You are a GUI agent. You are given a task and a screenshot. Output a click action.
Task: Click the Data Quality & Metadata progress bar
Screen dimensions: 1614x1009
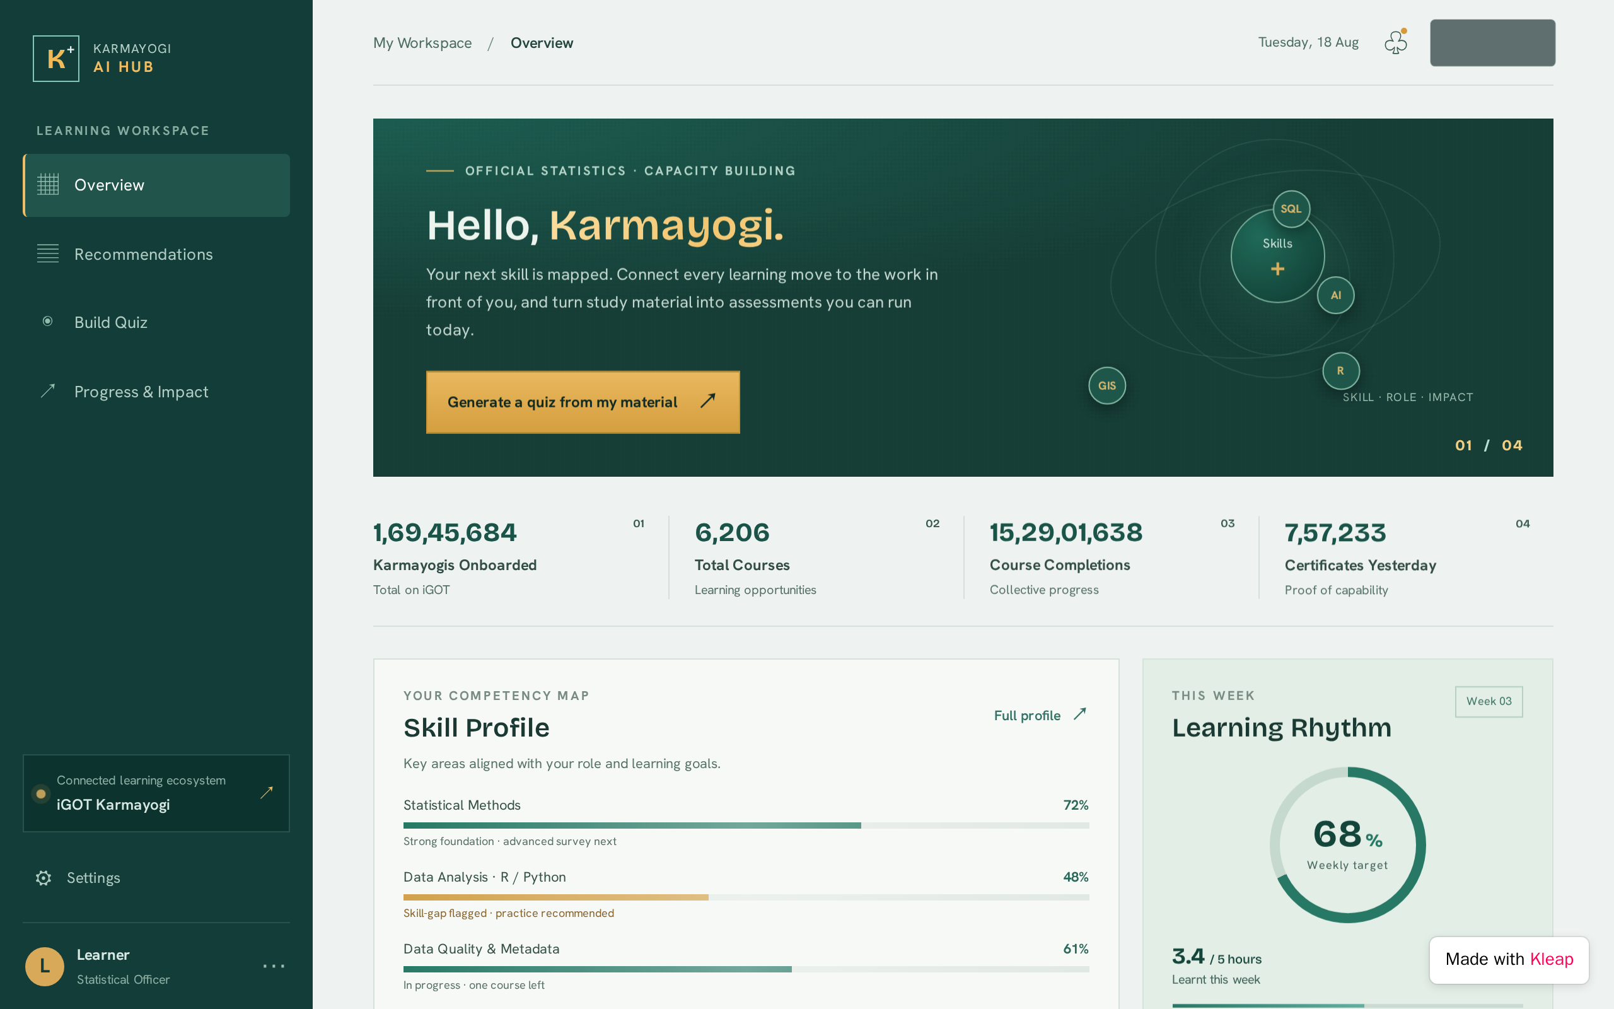pos(746,969)
